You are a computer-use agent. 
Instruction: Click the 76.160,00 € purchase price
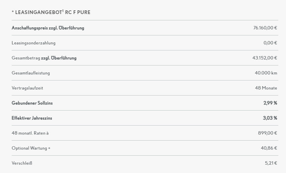click(x=265, y=28)
